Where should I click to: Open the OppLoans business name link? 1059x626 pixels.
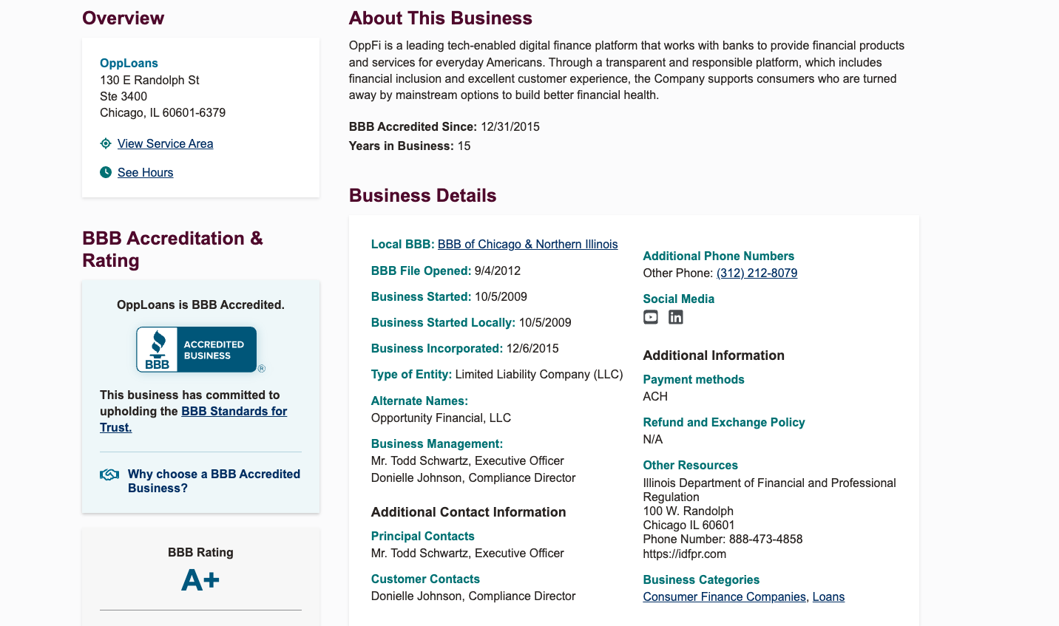click(129, 63)
